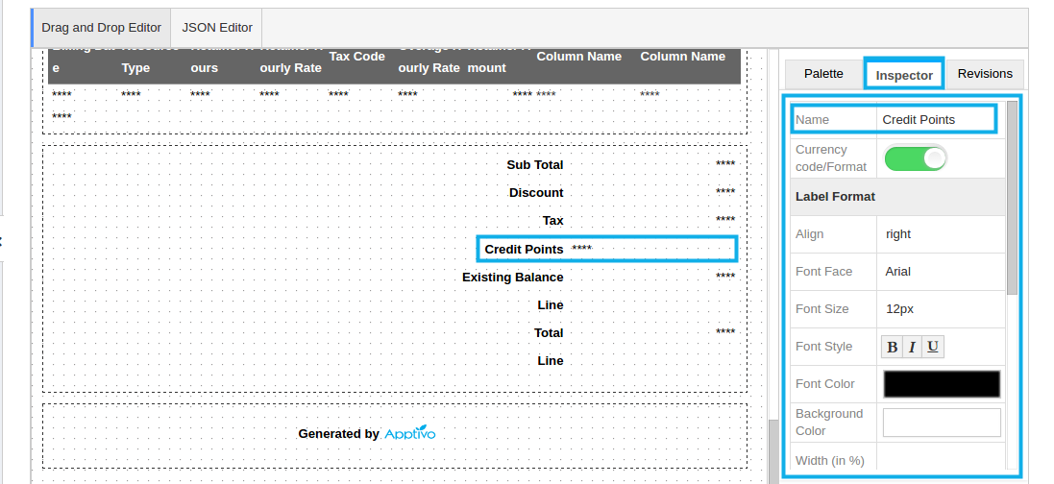This screenshot has width=1054, height=484.
Task: Click the white Background Color swatch
Action: pyautogui.click(x=941, y=423)
